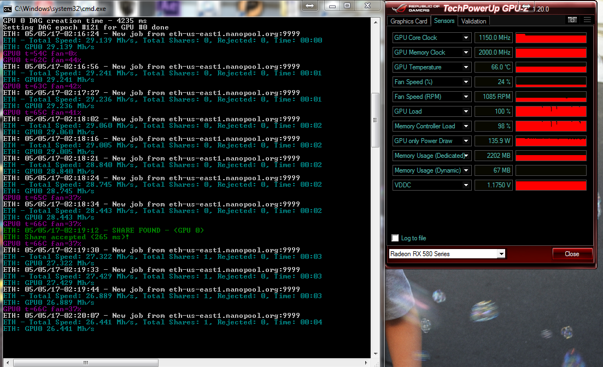Click the cmd scroll right arrow
This screenshot has height=367, width=603.
(x=366, y=363)
